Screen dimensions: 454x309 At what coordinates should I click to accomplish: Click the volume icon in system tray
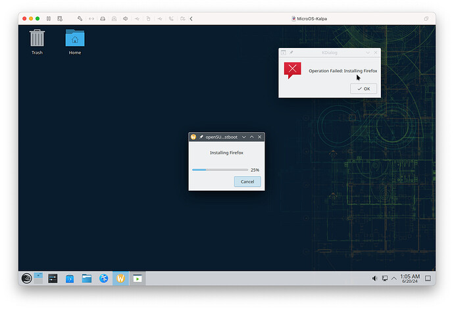coord(374,278)
